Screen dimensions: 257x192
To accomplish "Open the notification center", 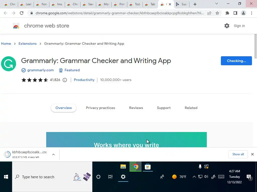I will (x=249, y=177).
